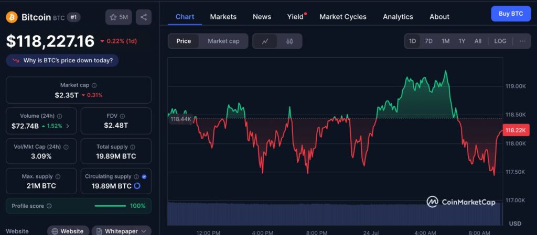This screenshot has height=235, width=537.
Task: Click "Why is BTC's price down today?"
Action: tap(62, 61)
